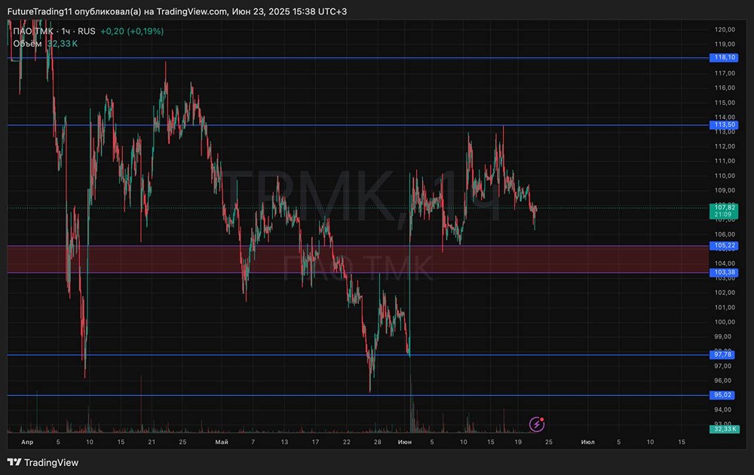Click the 28 date label on time axis

(x=378, y=442)
